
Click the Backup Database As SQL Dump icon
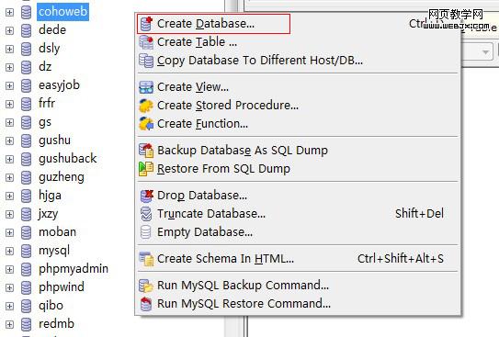click(x=146, y=151)
